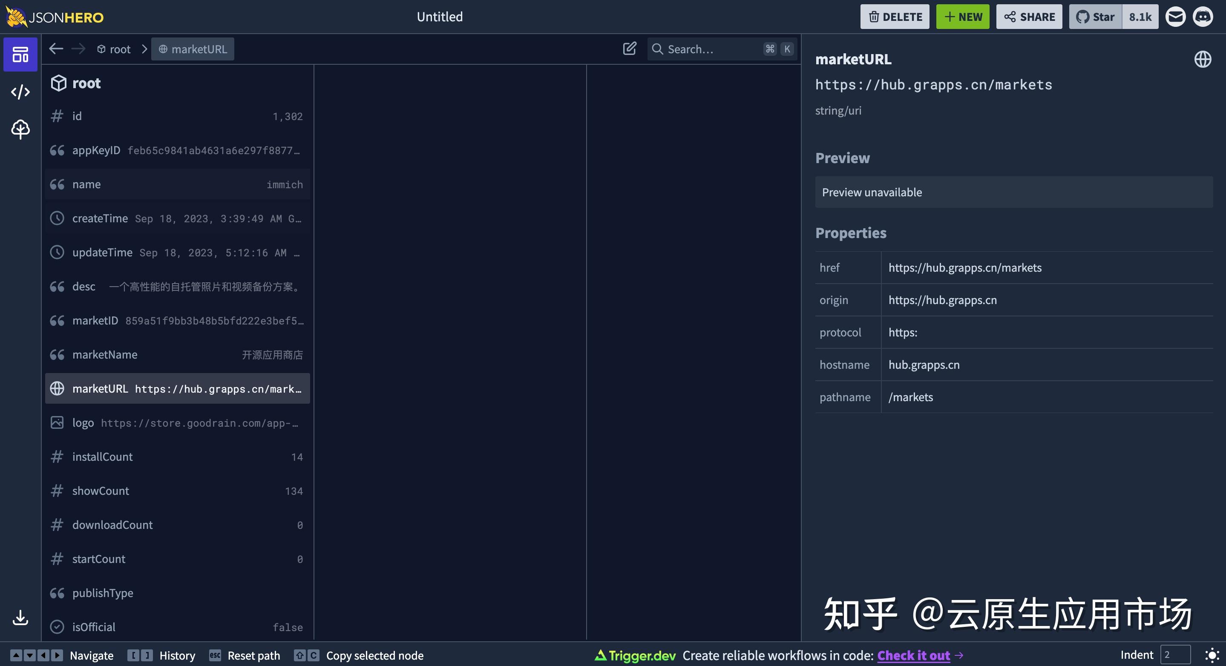This screenshot has height=666, width=1226.
Task: Open the Discord icon in top bar
Action: (x=1203, y=16)
